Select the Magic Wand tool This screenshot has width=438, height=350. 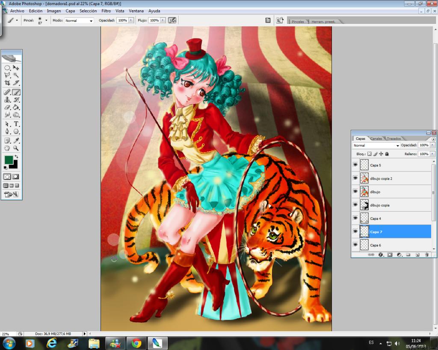click(16, 75)
